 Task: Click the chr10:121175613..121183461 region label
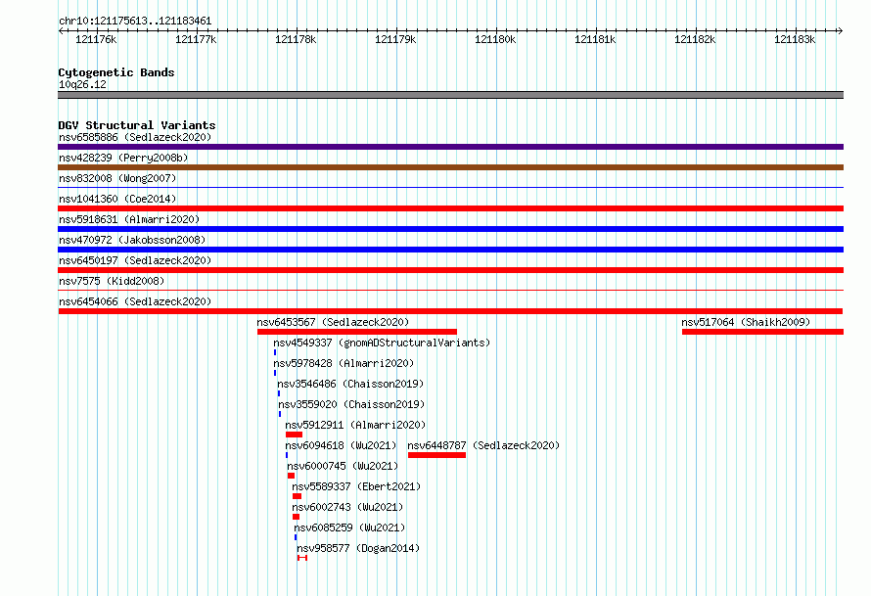pyautogui.click(x=135, y=21)
